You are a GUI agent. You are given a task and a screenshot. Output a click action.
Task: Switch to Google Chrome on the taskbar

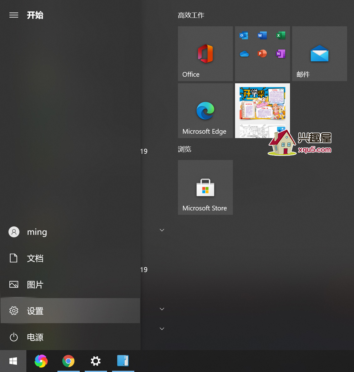[68, 361]
